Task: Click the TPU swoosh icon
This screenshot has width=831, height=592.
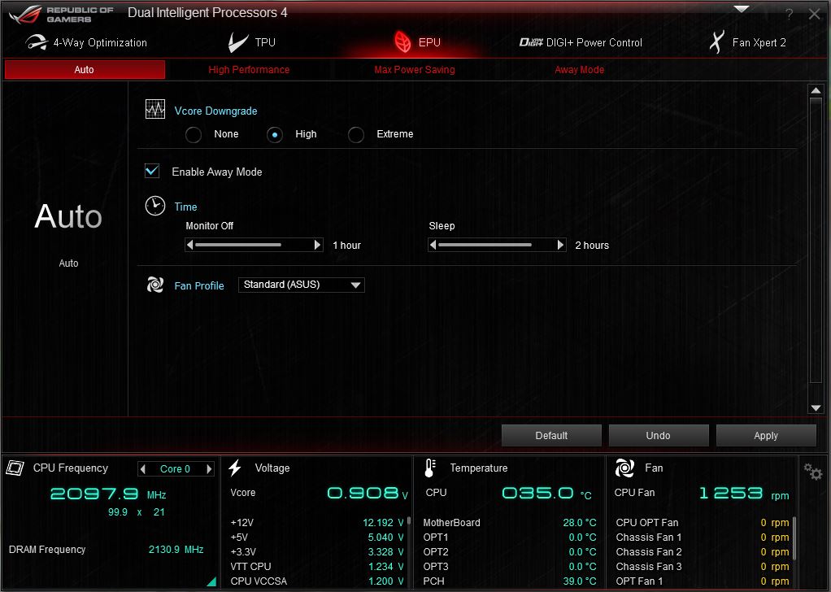Action: pyautogui.click(x=238, y=42)
